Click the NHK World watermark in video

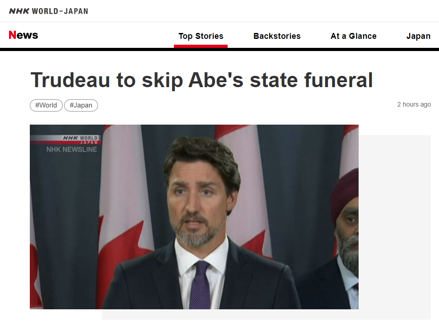click(80, 140)
